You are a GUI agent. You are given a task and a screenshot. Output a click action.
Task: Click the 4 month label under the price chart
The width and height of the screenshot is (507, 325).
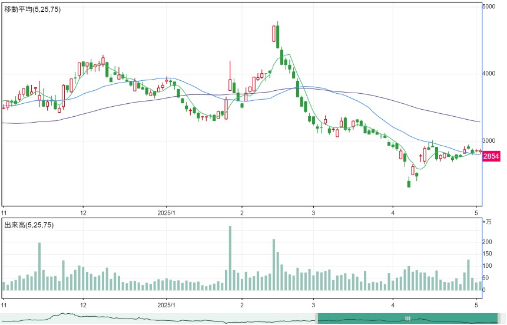tap(393, 213)
